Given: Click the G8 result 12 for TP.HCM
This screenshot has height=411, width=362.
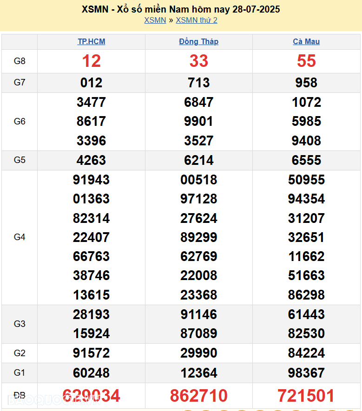Looking at the screenshot, I should 91,61.
